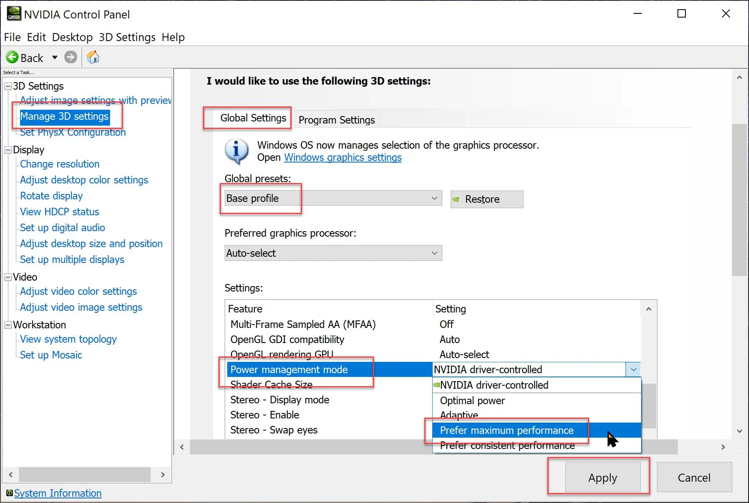Choose Prefer consistent performance option

(537, 446)
